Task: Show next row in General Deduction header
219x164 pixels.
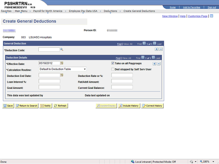Action: click(154, 43)
